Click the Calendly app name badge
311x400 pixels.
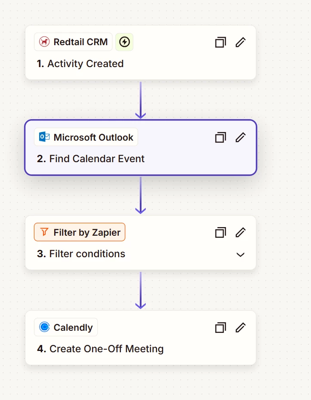pos(66,327)
